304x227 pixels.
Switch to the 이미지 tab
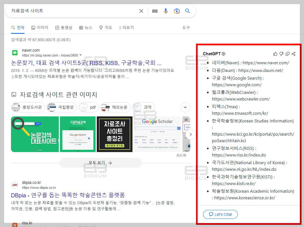point(40,27)
